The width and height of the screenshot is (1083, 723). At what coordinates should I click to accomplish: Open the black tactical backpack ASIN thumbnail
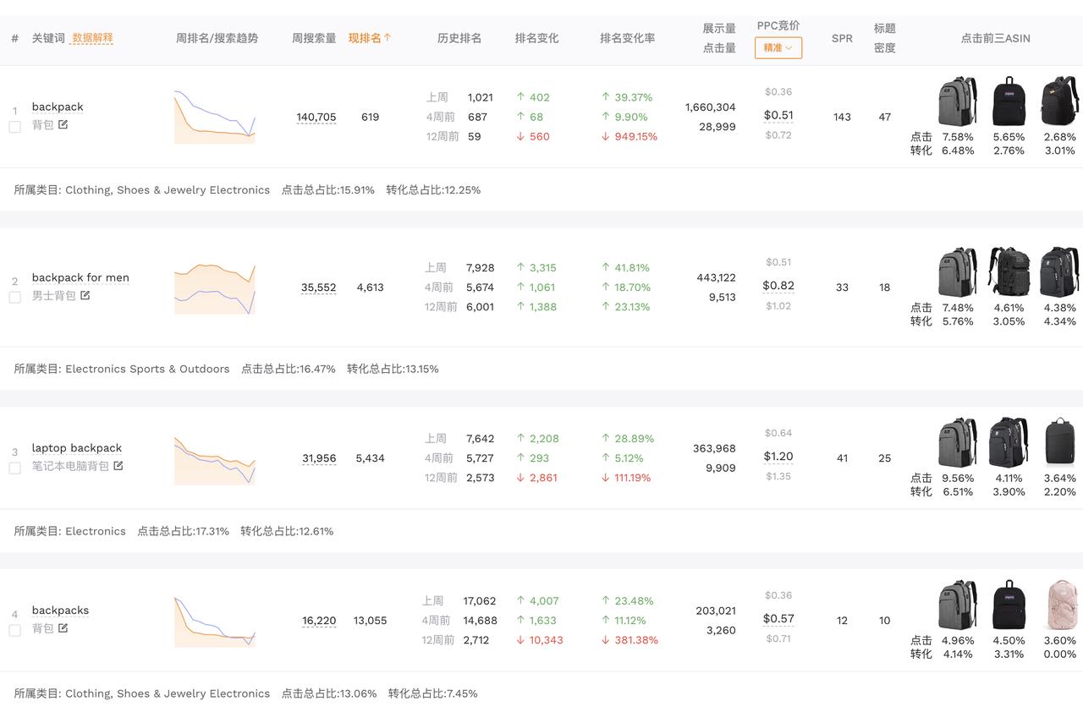1009,272
